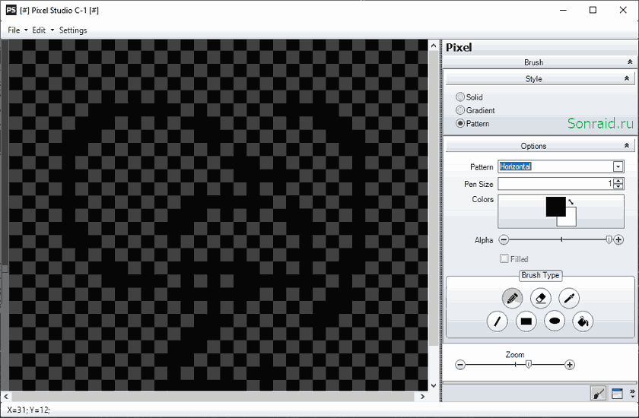This screenshot has height=418, width=639.
Task: Maximize the Pixel Studio window
Action: [593, 10]
